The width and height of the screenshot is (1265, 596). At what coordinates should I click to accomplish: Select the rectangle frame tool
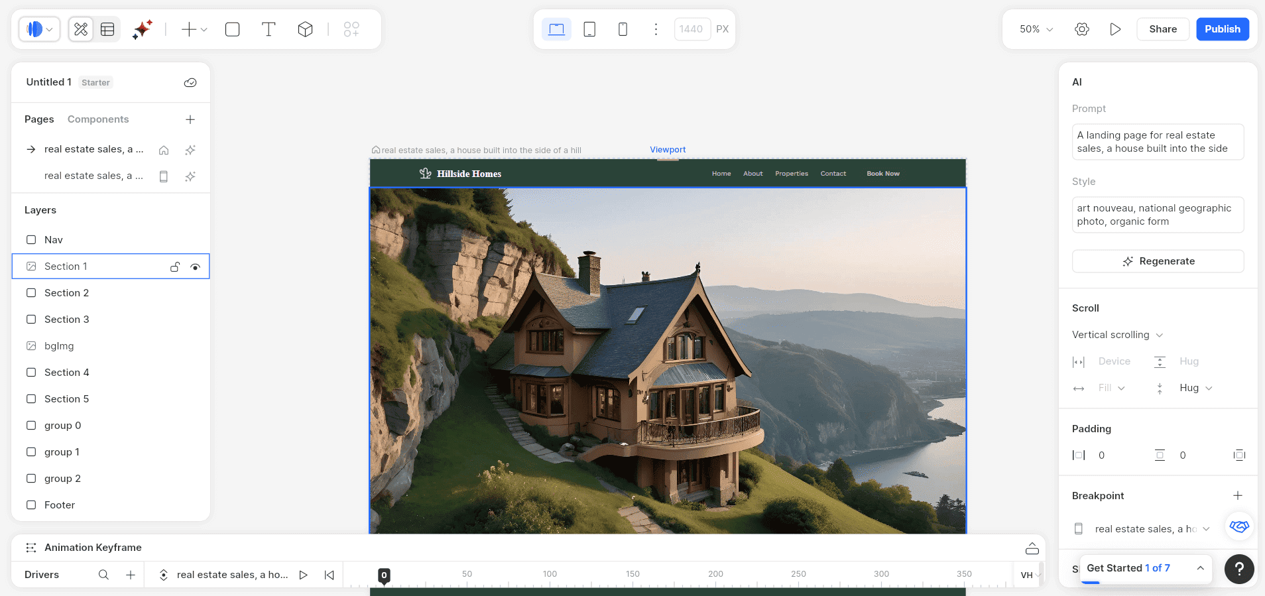point(232,29)
